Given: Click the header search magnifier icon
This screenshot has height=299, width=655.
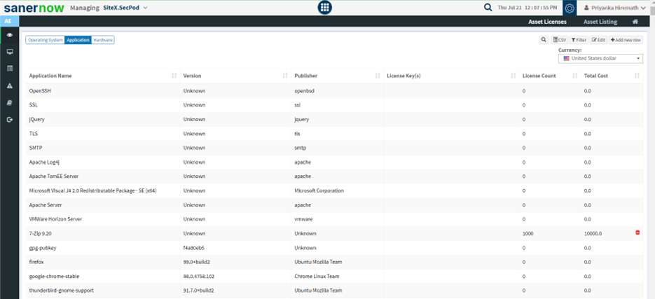Looking at the screenshot, I should tap(488, 8).
